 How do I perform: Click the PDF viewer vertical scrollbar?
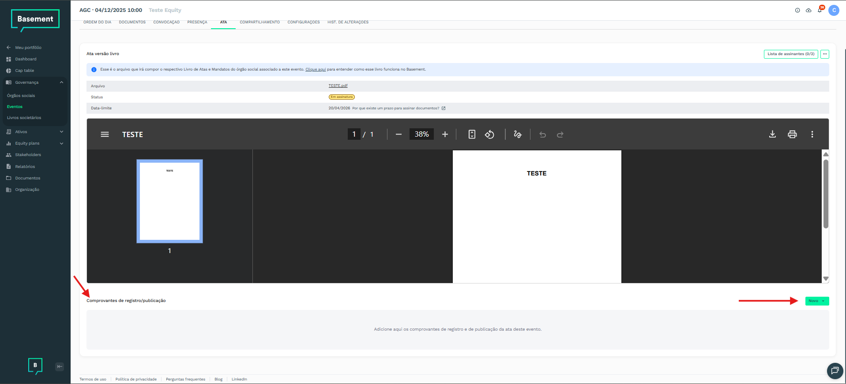[826, 194]
